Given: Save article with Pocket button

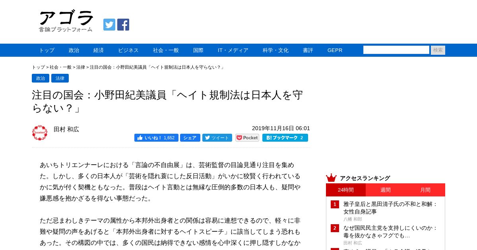Looking at the screenshot, I should (247, 138).
